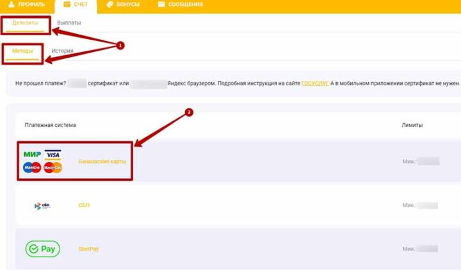461x270 pixels.
Task: Click the MasterCard logo
Action: (53, 167)
